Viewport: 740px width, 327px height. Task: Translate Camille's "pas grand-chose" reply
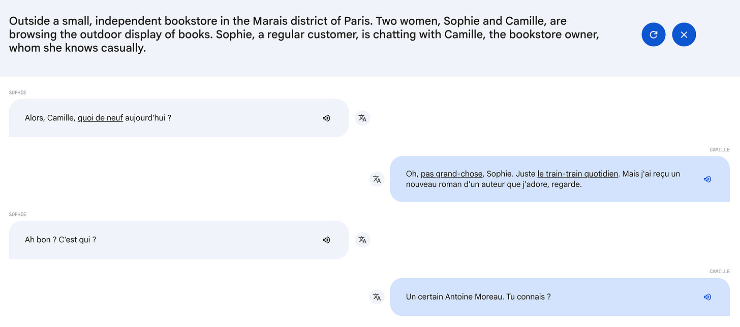coord(377,179)
